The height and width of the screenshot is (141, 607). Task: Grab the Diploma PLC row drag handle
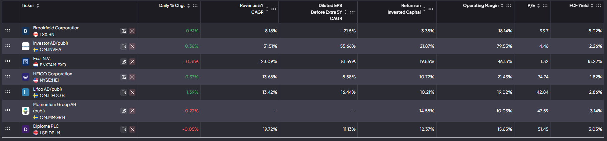[8, 129]
